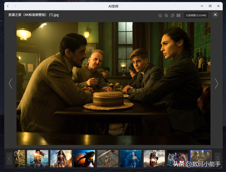Open thumbnail of Superman and Wonder Woman
Screen dimensions: 226x172
pyautogui.click(x=154, y=159)
